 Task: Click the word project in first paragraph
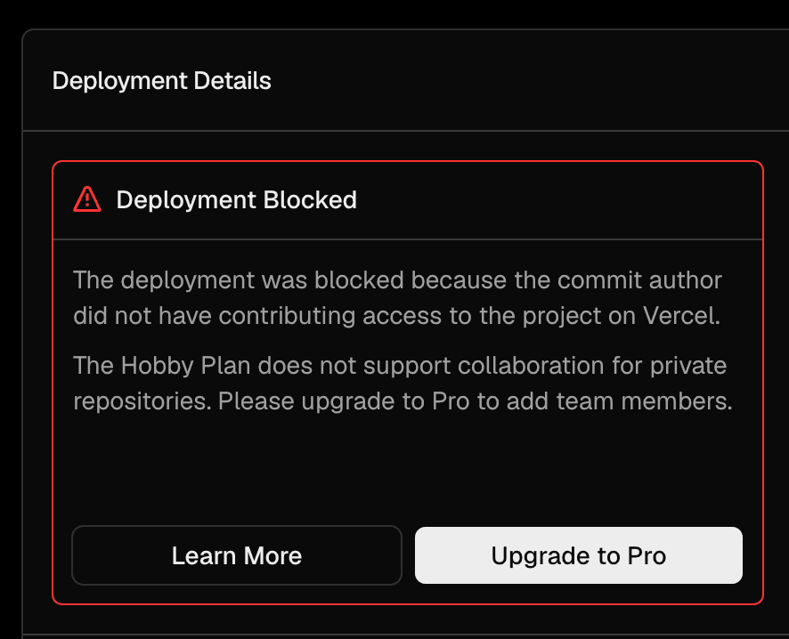tap(561, 317)
